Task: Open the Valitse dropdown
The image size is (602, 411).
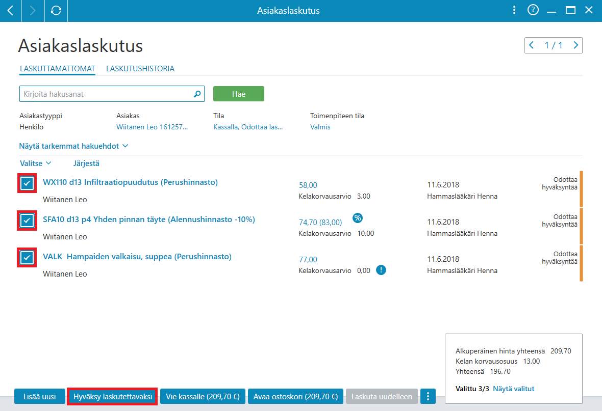Action: pyautogui.click(x=35, y=163)
